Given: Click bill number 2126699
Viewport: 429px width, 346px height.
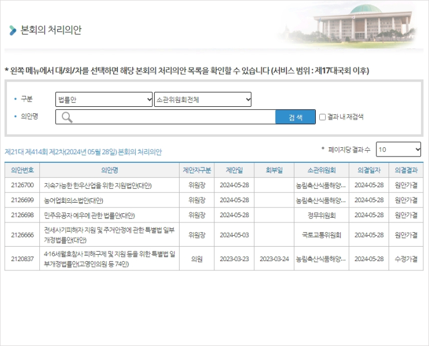Looking at the screenshot, I should [x=23, y=200].
